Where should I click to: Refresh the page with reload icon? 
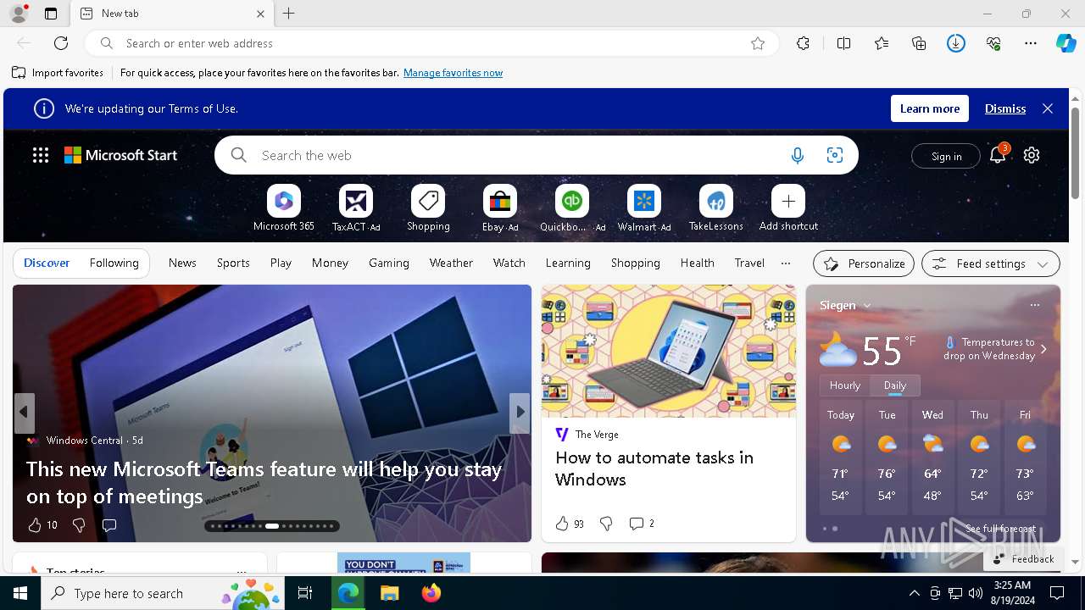[x=61, y=43]
